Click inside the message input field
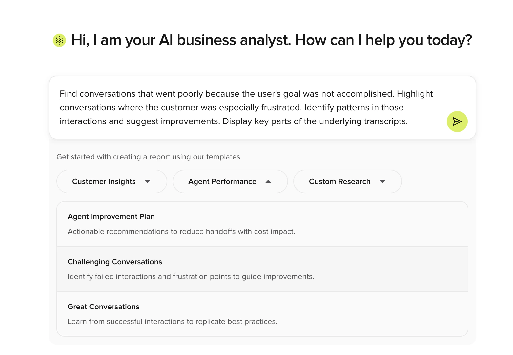The height and width of the screenshot is (355, 513). point(230,107)
